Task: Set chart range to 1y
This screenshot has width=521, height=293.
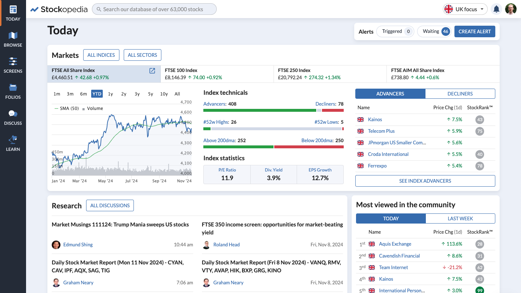Action: pyautogui.click(x=110, y=94)
